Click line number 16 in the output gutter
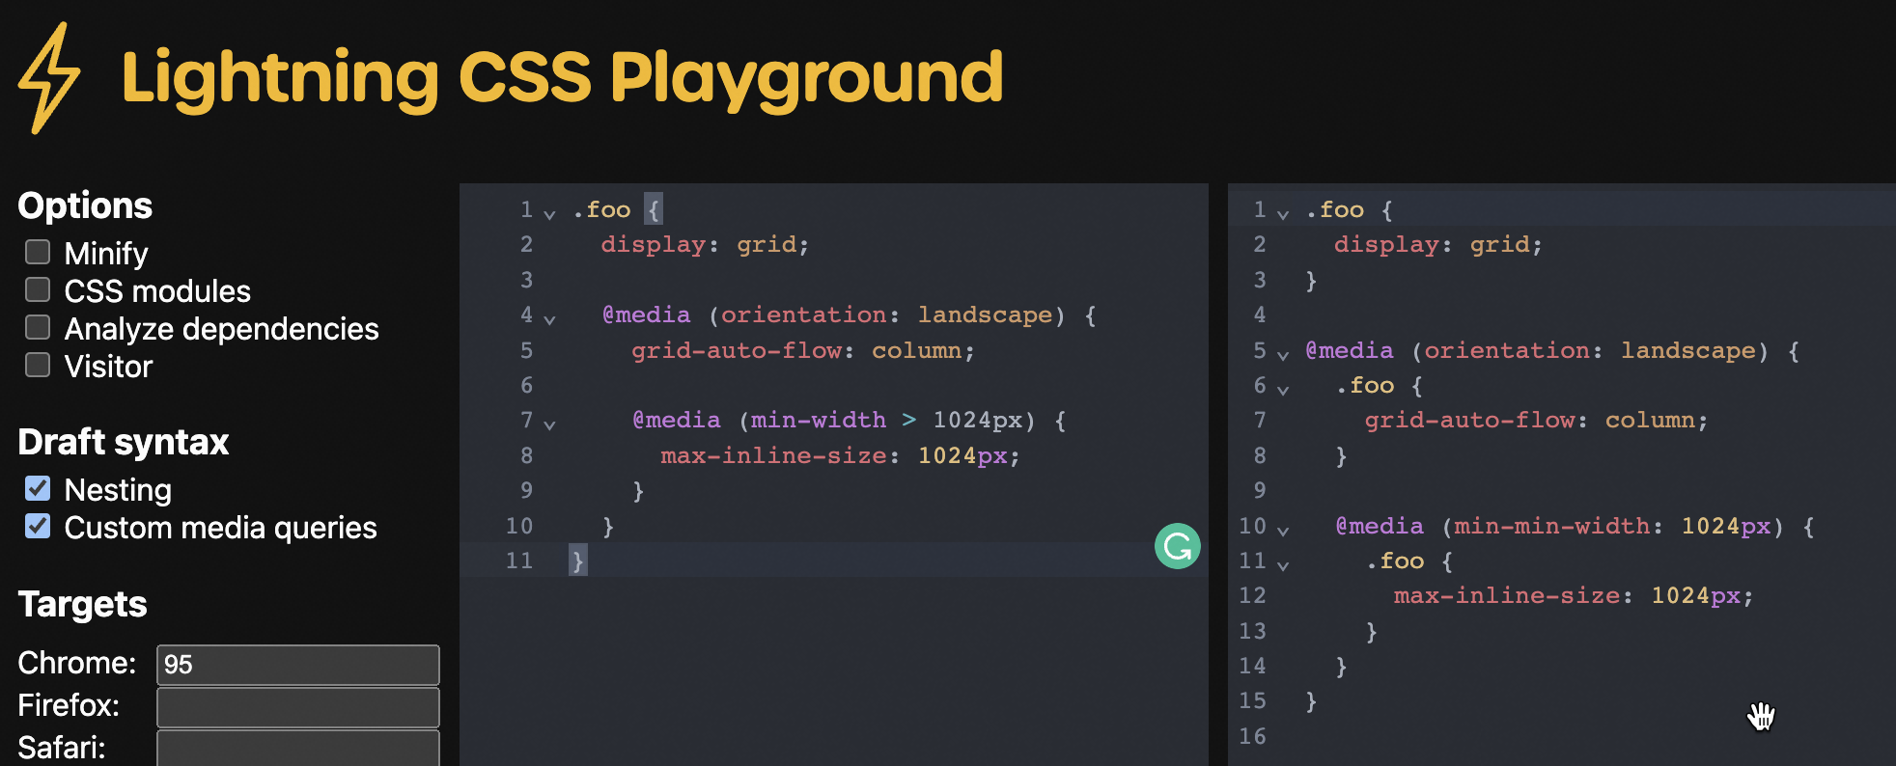 point(1252,736)
